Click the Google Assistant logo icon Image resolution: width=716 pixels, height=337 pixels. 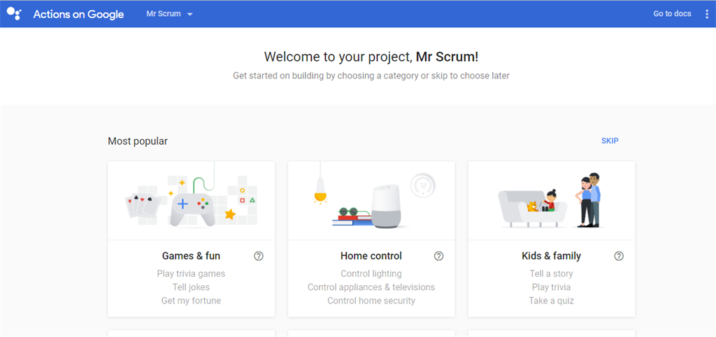click(x=14, y=13)
